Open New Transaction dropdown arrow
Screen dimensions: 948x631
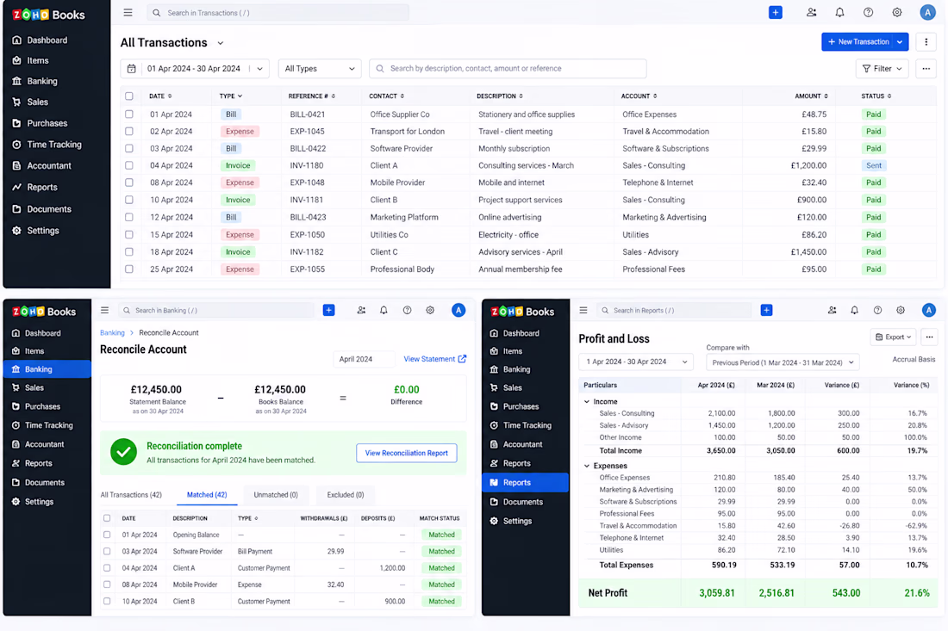tap(901, 41)
